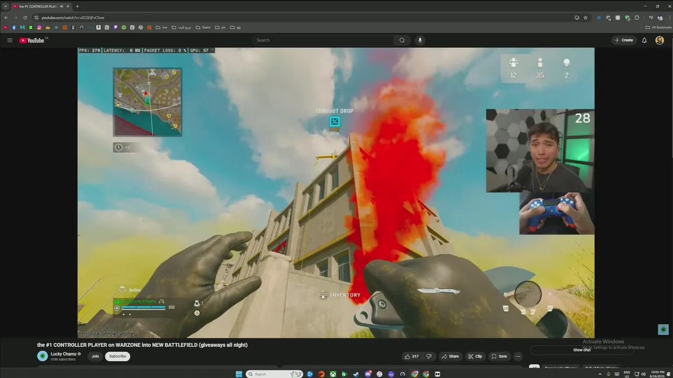
Task: Go back in browser history
Action: coord(6,17)
